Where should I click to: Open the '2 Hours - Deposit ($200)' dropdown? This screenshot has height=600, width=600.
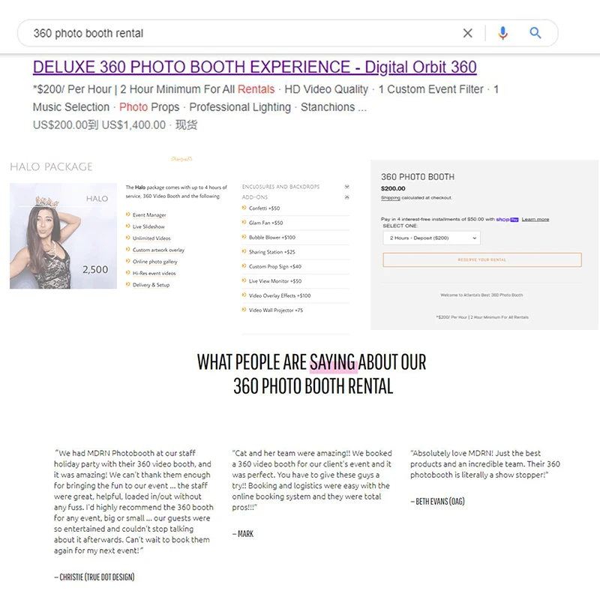click(431, 238)
